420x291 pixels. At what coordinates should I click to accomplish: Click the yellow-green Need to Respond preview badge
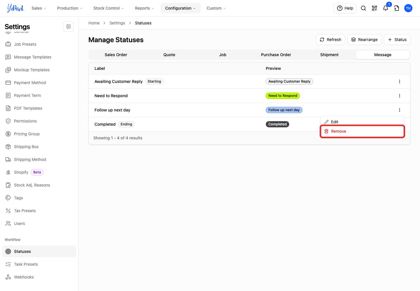click(283, 96)
